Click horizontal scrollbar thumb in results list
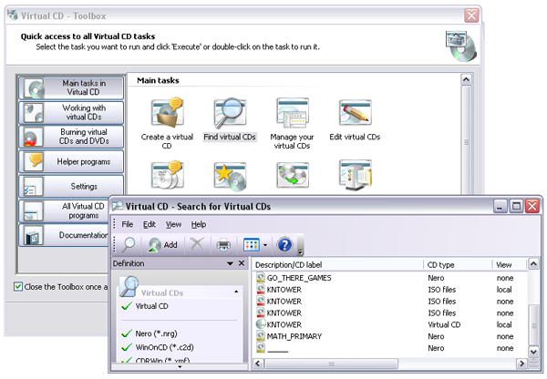Viewport: 547px width, 379px height. coord(331,364)
